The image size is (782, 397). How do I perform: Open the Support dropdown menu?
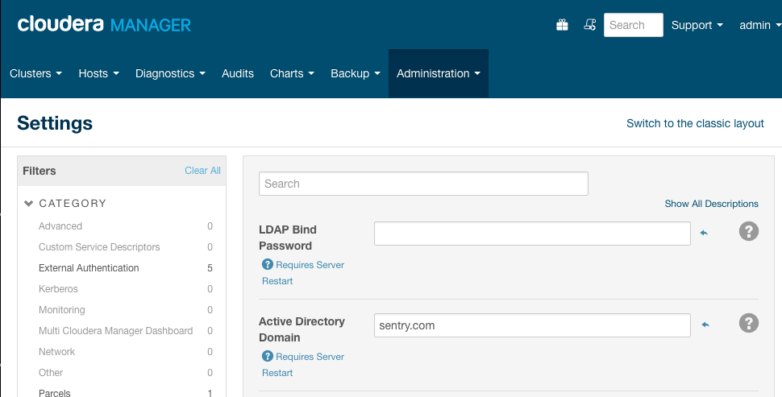point(697,25)
